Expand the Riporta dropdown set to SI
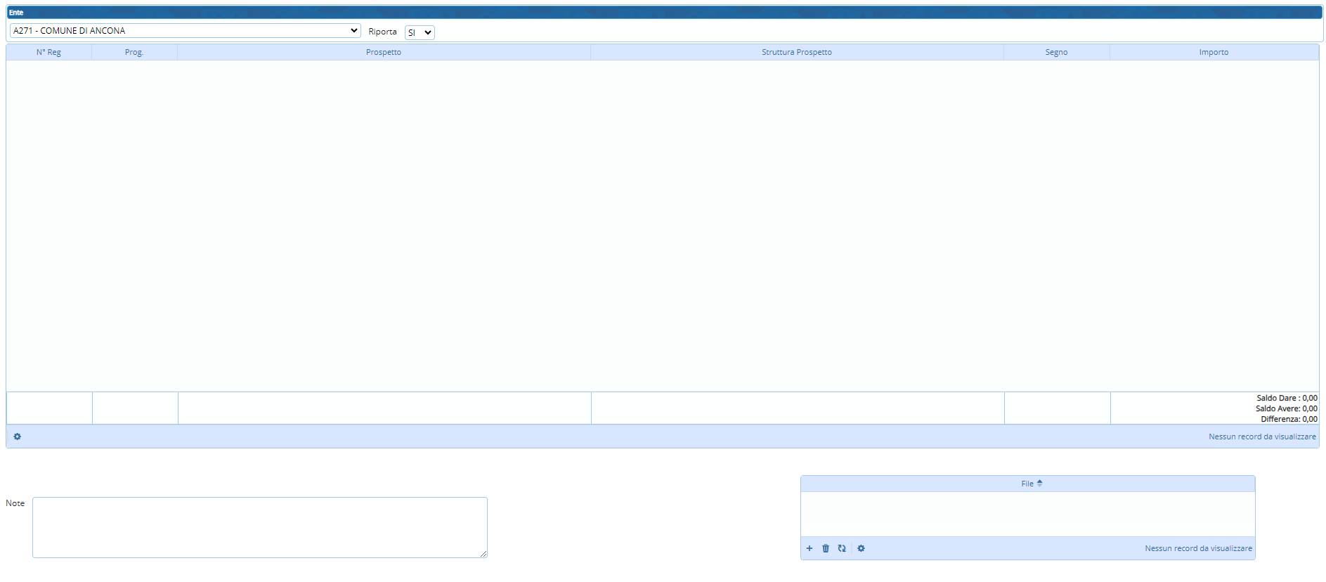Screen dimensions: 1326x582 (420, 32)
